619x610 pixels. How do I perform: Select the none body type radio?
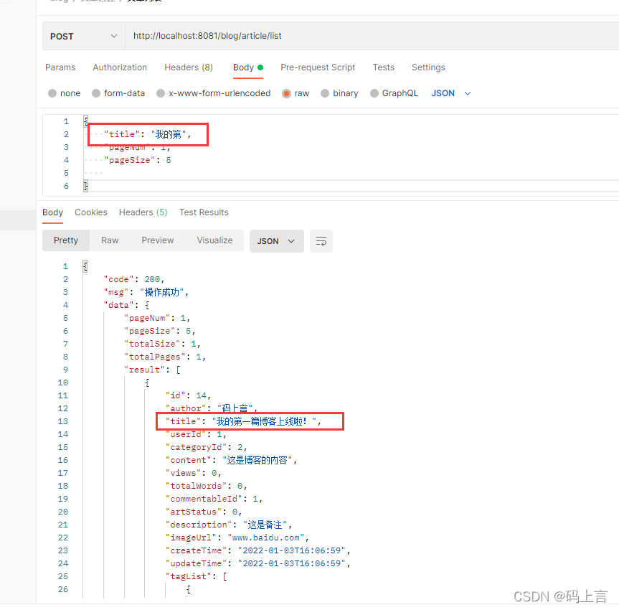click(x=52, y=93)
